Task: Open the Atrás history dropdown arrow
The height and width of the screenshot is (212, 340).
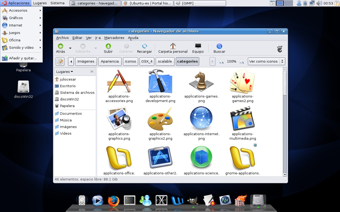Action: point(70,48)
